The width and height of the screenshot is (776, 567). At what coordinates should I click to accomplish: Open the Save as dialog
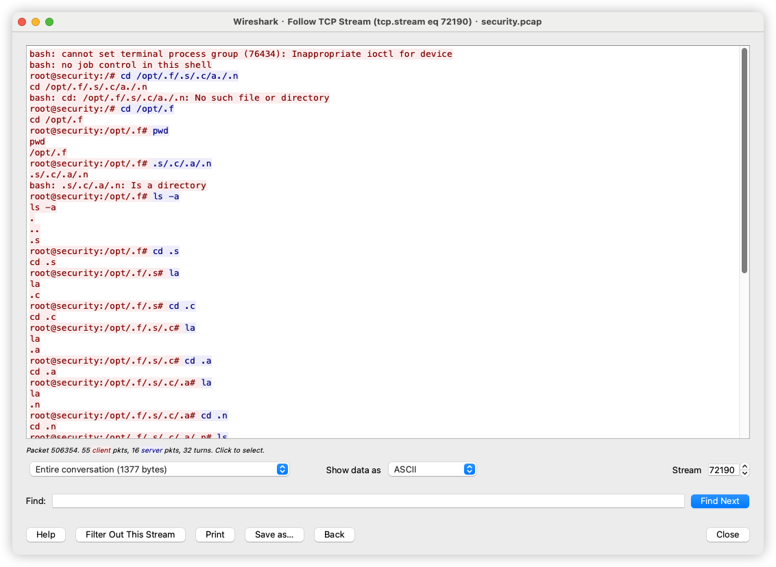point(274,534)
